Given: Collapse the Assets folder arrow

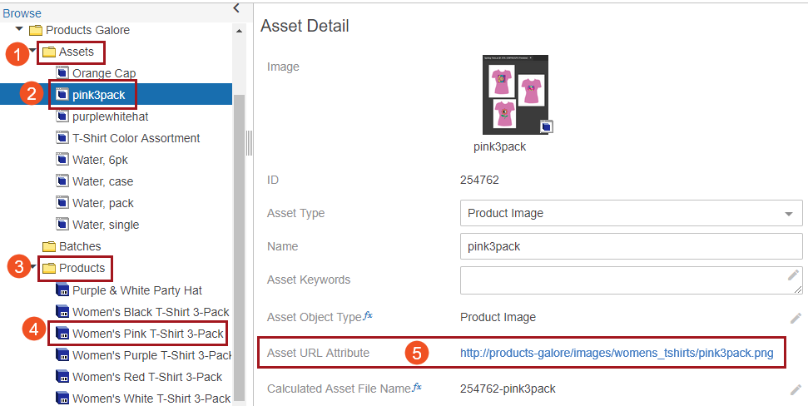Looking at the screenshot, I should click(x=32, y=52).
